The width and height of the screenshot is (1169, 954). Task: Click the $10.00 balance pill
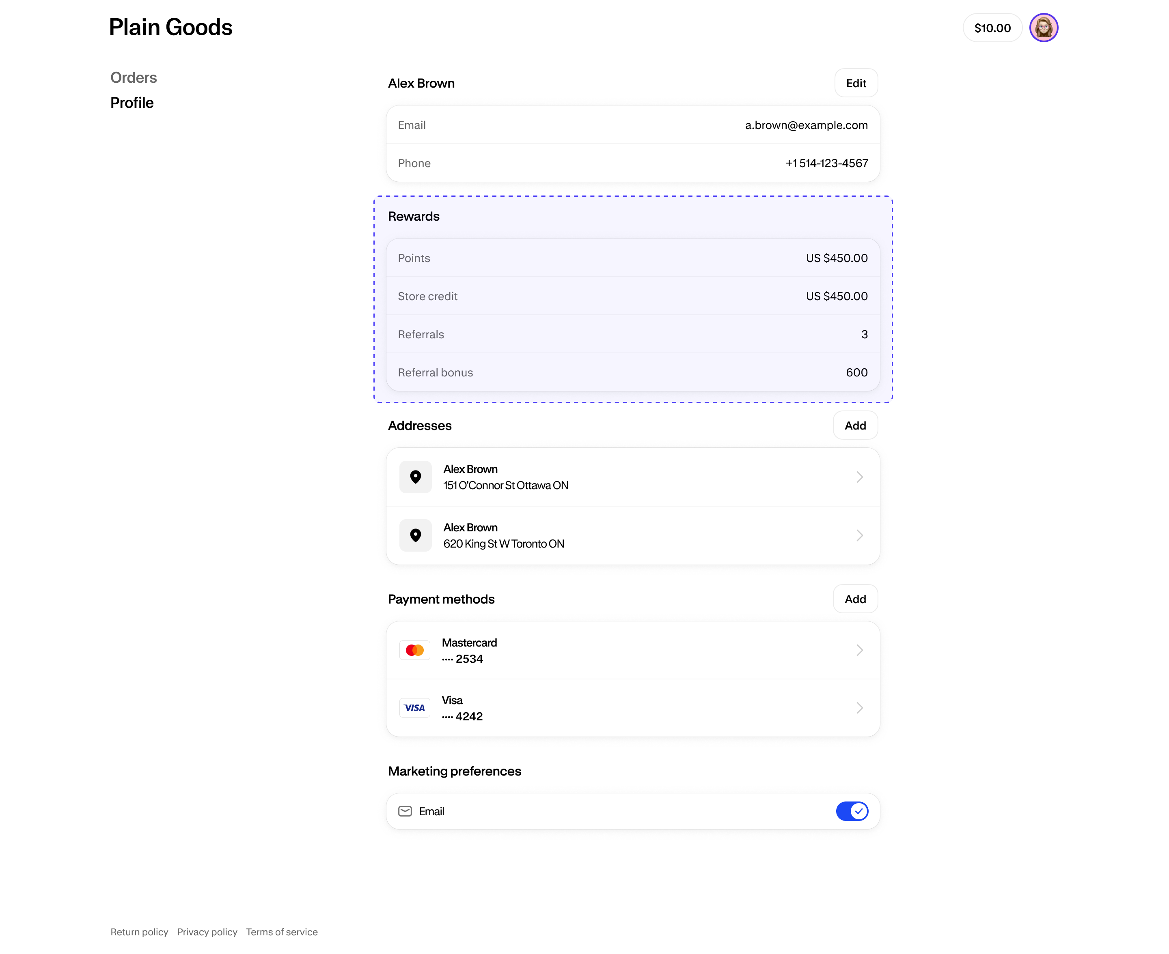(x=992, y=28)
